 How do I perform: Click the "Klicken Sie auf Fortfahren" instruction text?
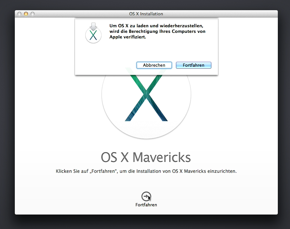[x=146, y=171]
